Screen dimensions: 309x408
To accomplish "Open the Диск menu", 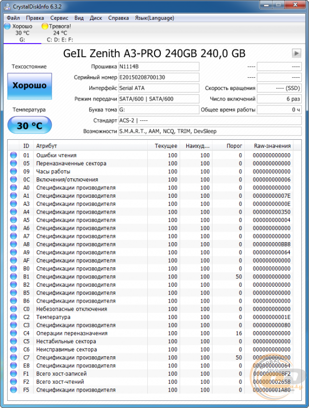I will coord(96,18).
